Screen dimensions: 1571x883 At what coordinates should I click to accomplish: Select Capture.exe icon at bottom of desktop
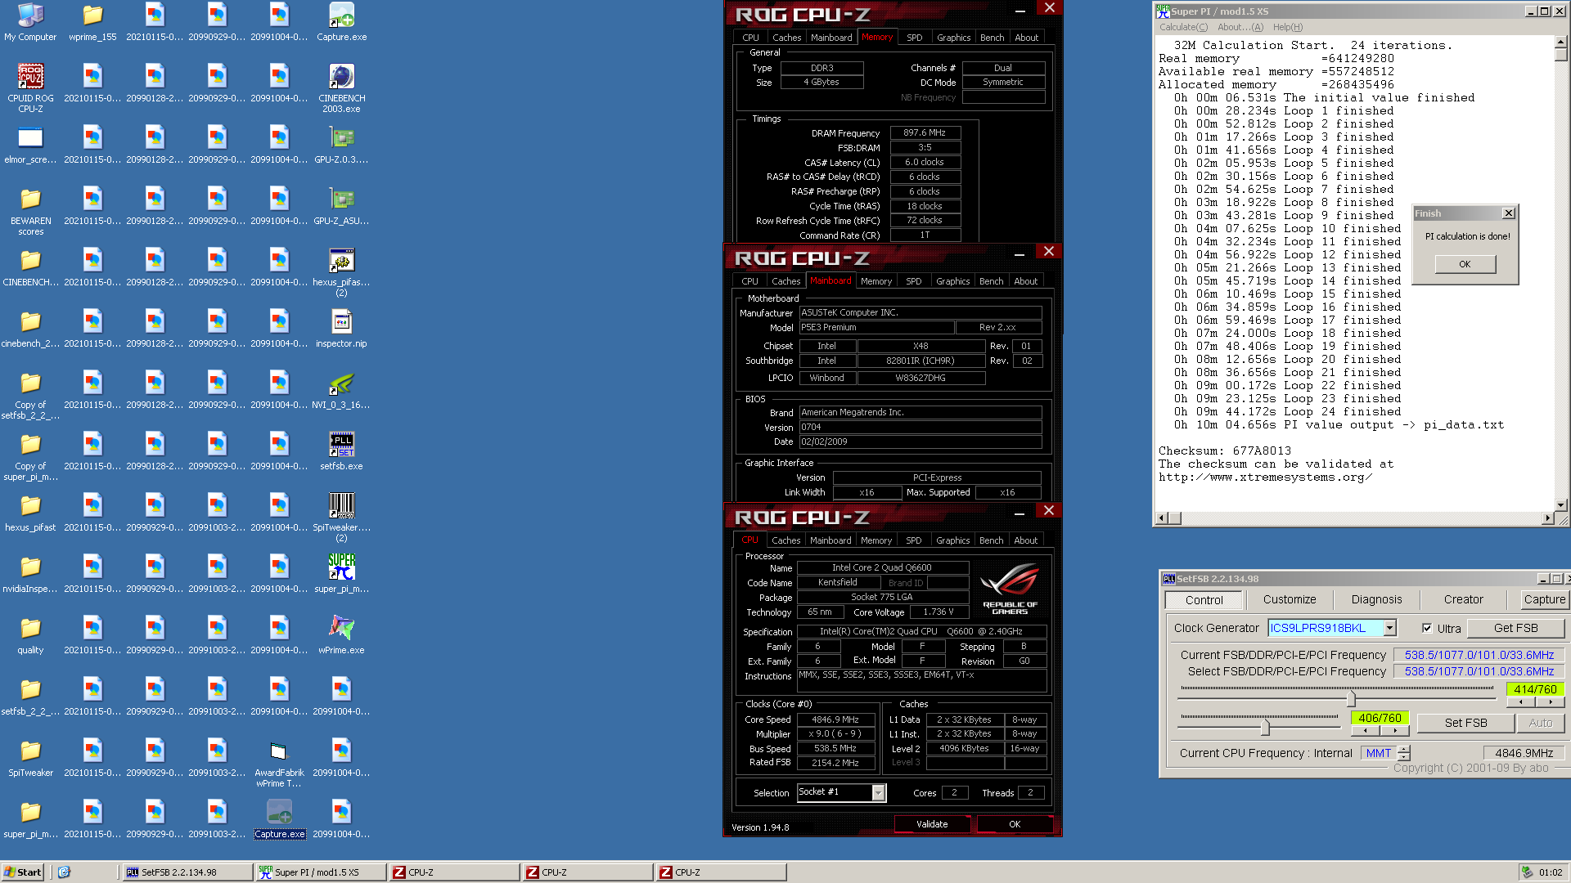(x=279, y=818)
